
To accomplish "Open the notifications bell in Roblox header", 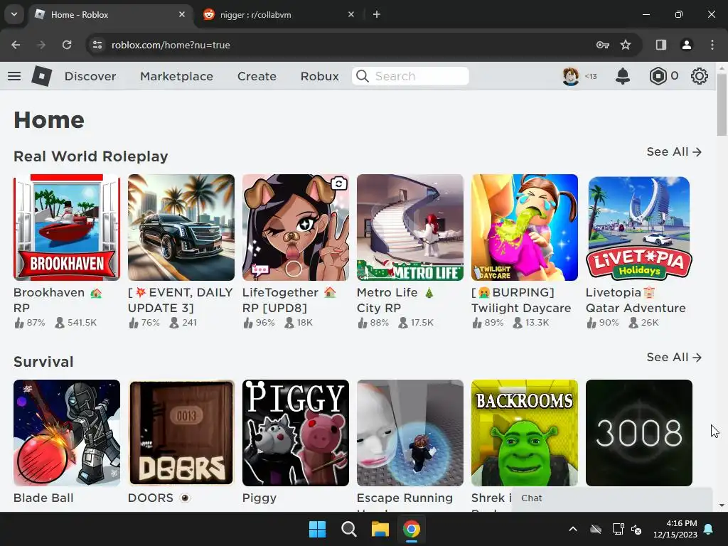I will click(x=623, y=75).
